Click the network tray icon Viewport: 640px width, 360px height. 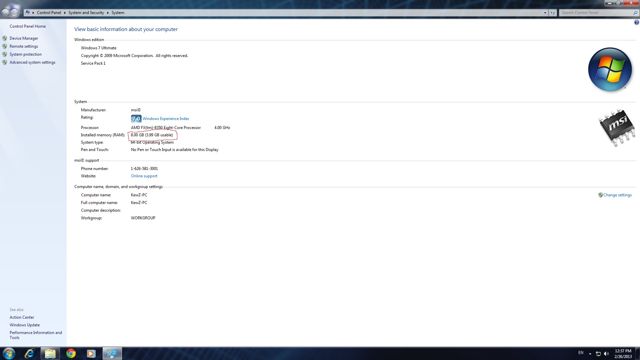tap(598, 354)
